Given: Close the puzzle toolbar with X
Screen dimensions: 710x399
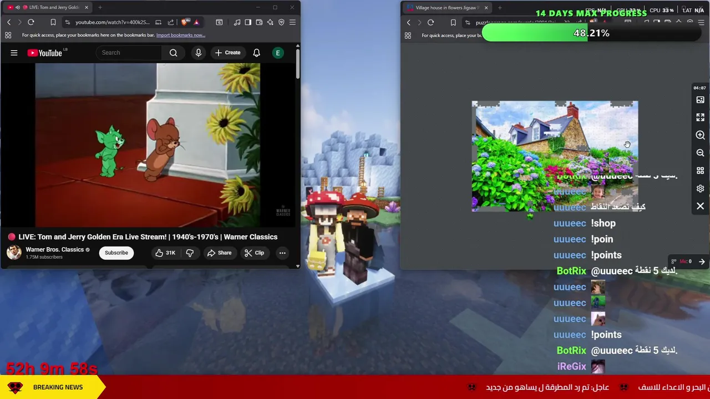Looking at the screenshot, I should click(700, 206).
